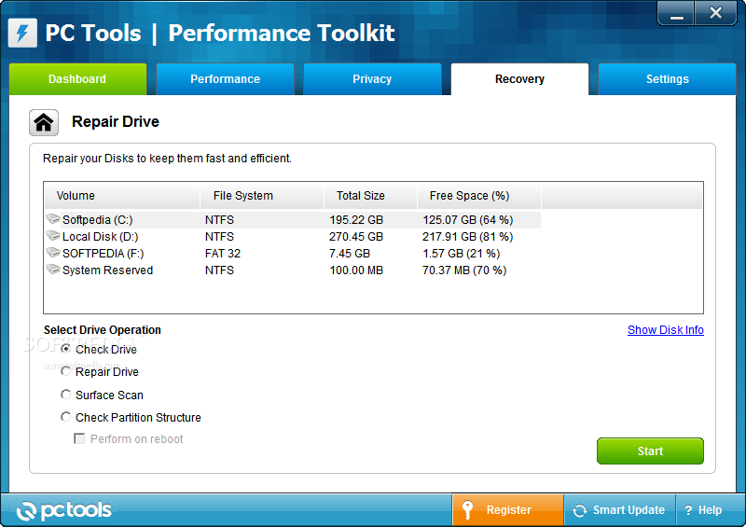Click the drive icon for Local Disk (D:)
The width and height of the screenshot is (746, 527).
53,236
